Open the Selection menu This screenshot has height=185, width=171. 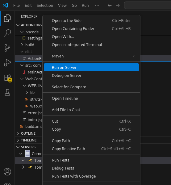(x=45, y=6)
